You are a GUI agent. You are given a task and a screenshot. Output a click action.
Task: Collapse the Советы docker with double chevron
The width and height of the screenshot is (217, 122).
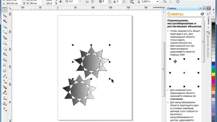pos(200,8)
